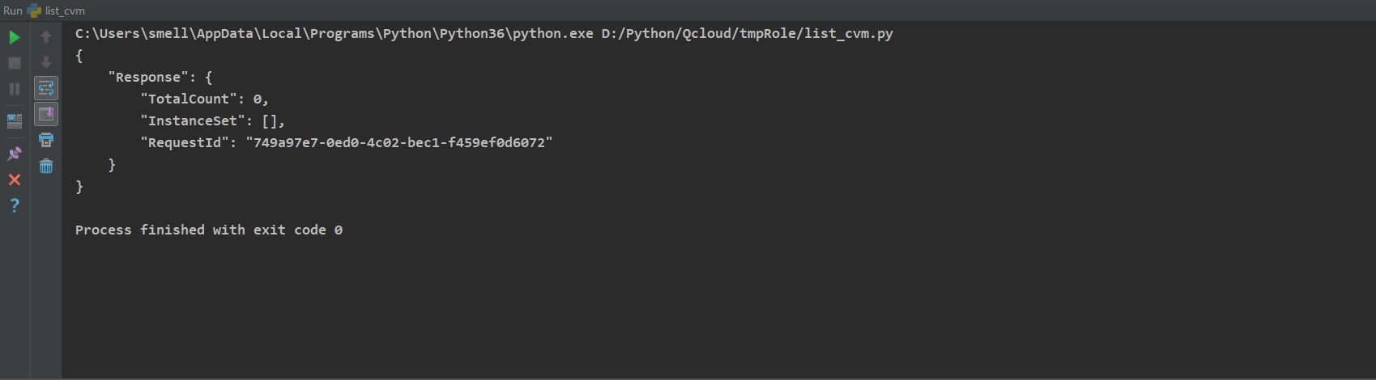Open Help with the question mark icon
The width and height of the screenshot is (1376, 380).
[15, 205]
